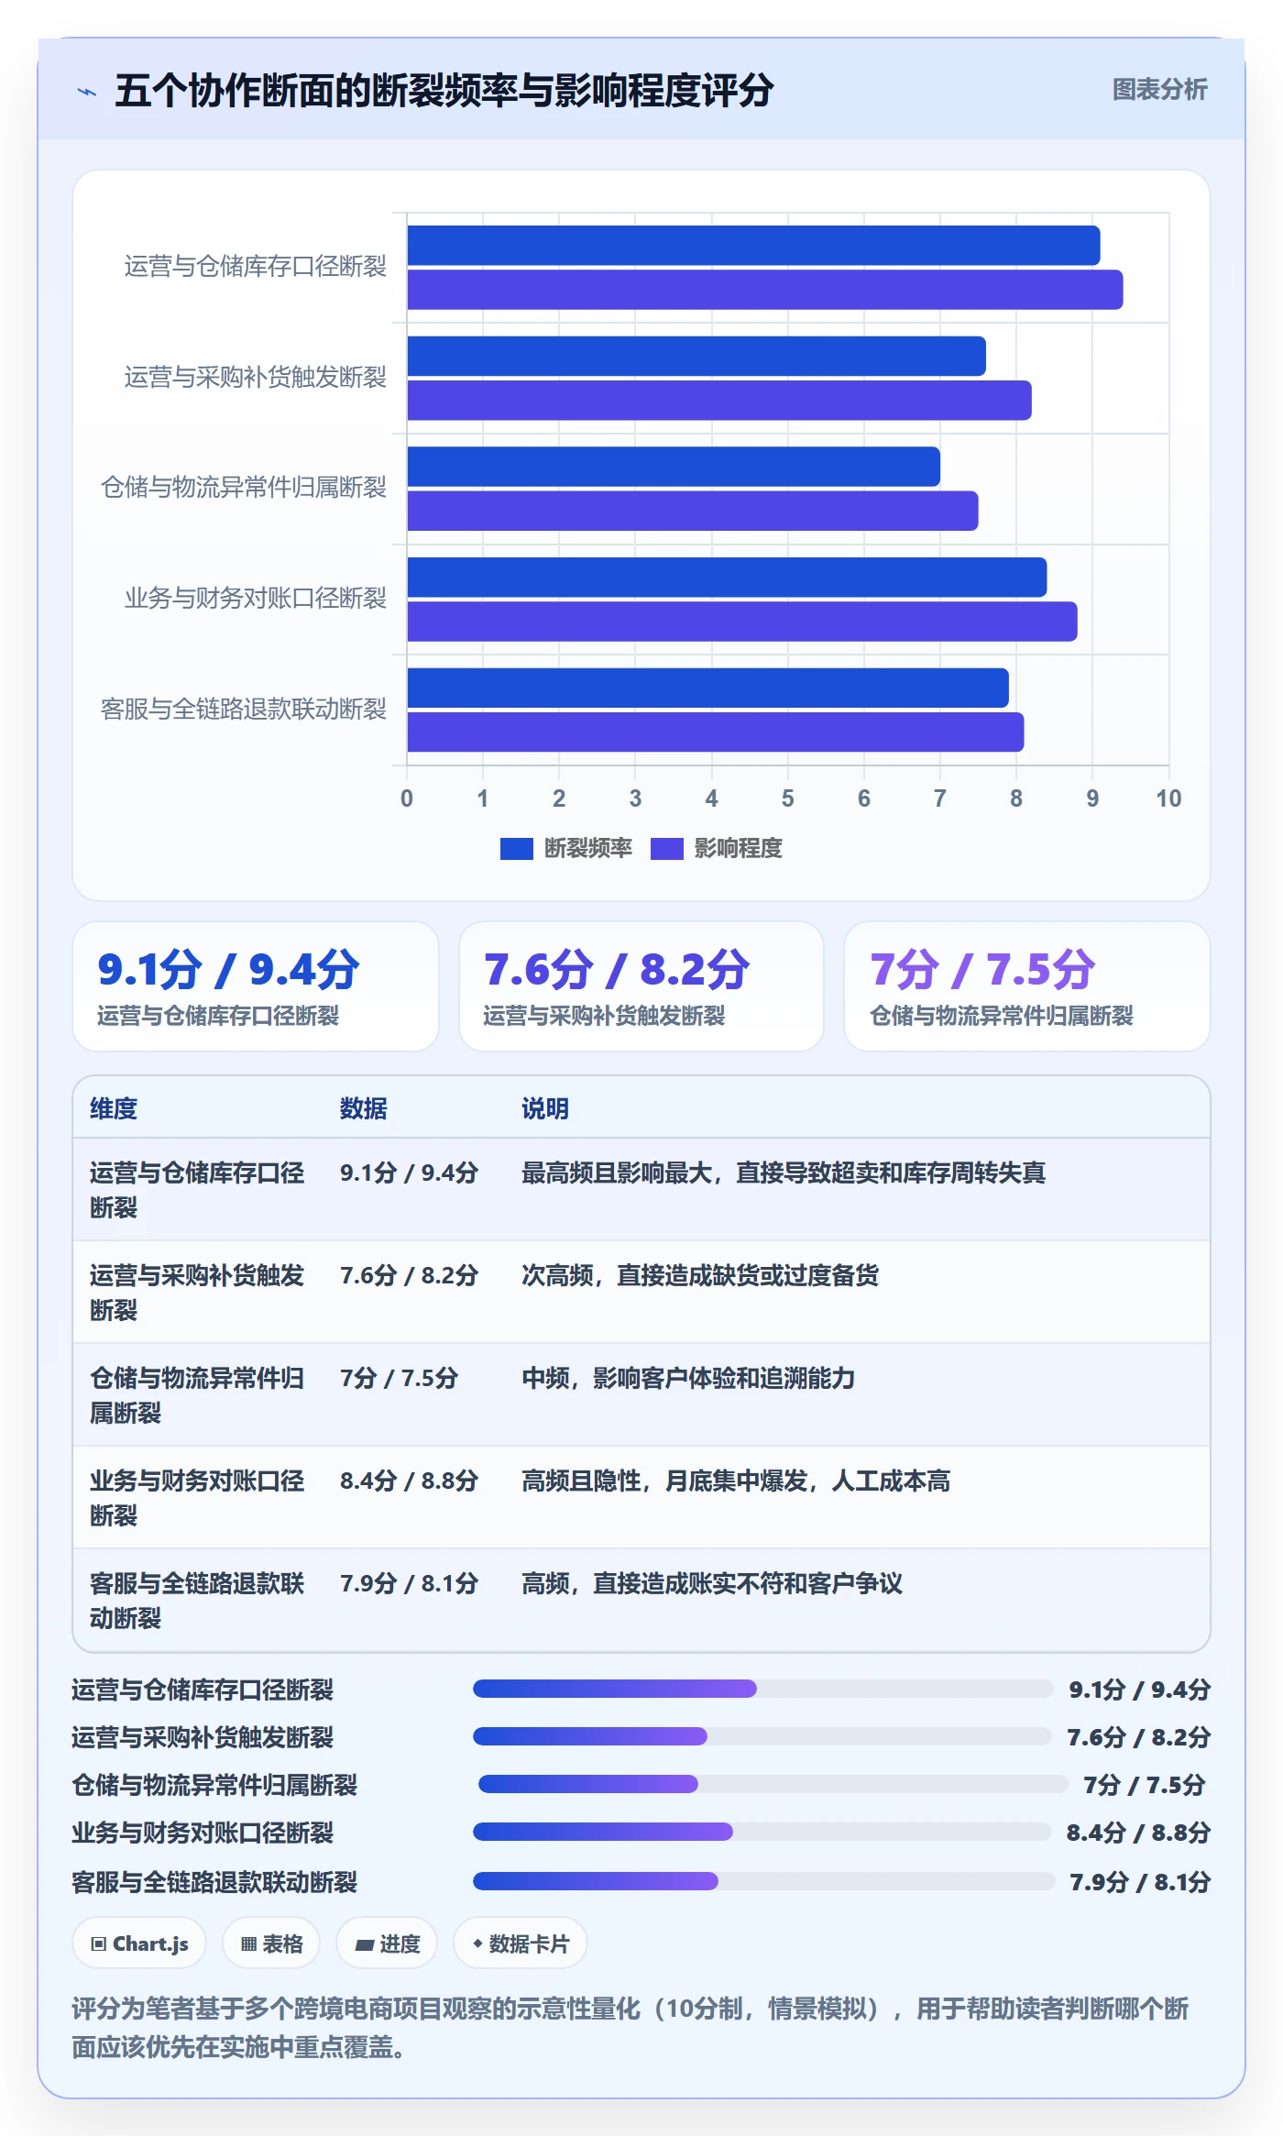Toggle the 断裂频率 legend color box
1283x2136 pixels.
pyautogui.click(x=516, y=849)
